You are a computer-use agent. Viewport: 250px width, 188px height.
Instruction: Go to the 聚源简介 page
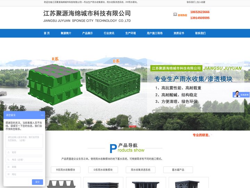66,33
